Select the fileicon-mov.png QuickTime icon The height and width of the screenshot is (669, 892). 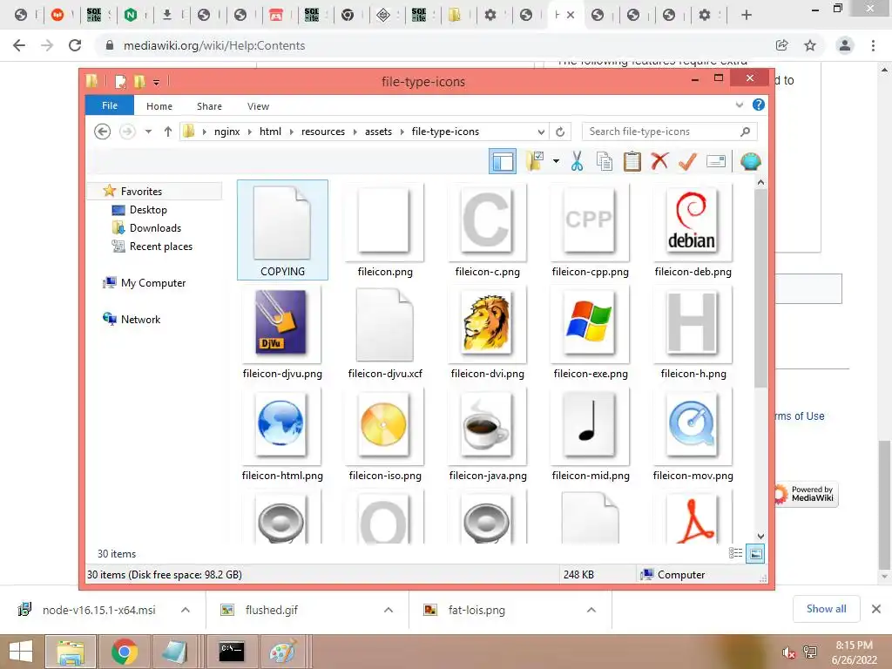pyautogui.click(x=693, y=436)
